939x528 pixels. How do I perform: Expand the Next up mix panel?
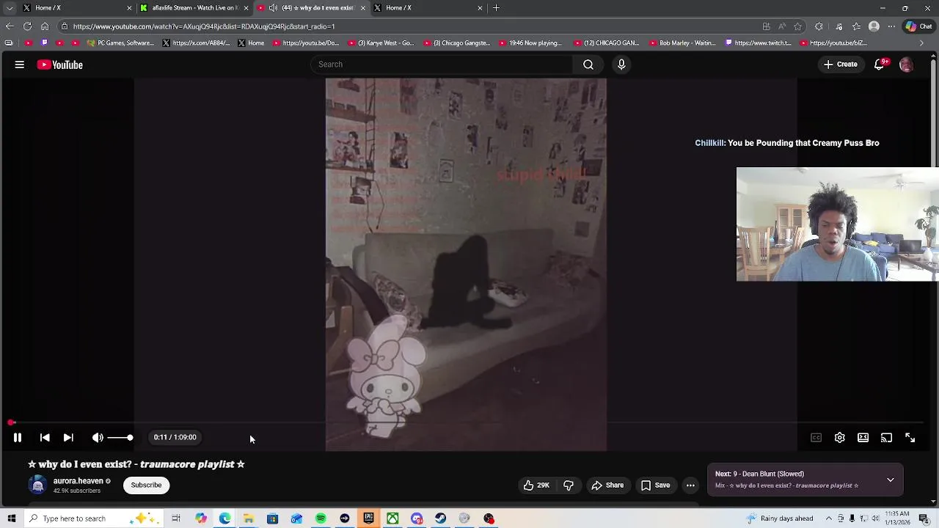pyautogui.click(x=890, y=480)
